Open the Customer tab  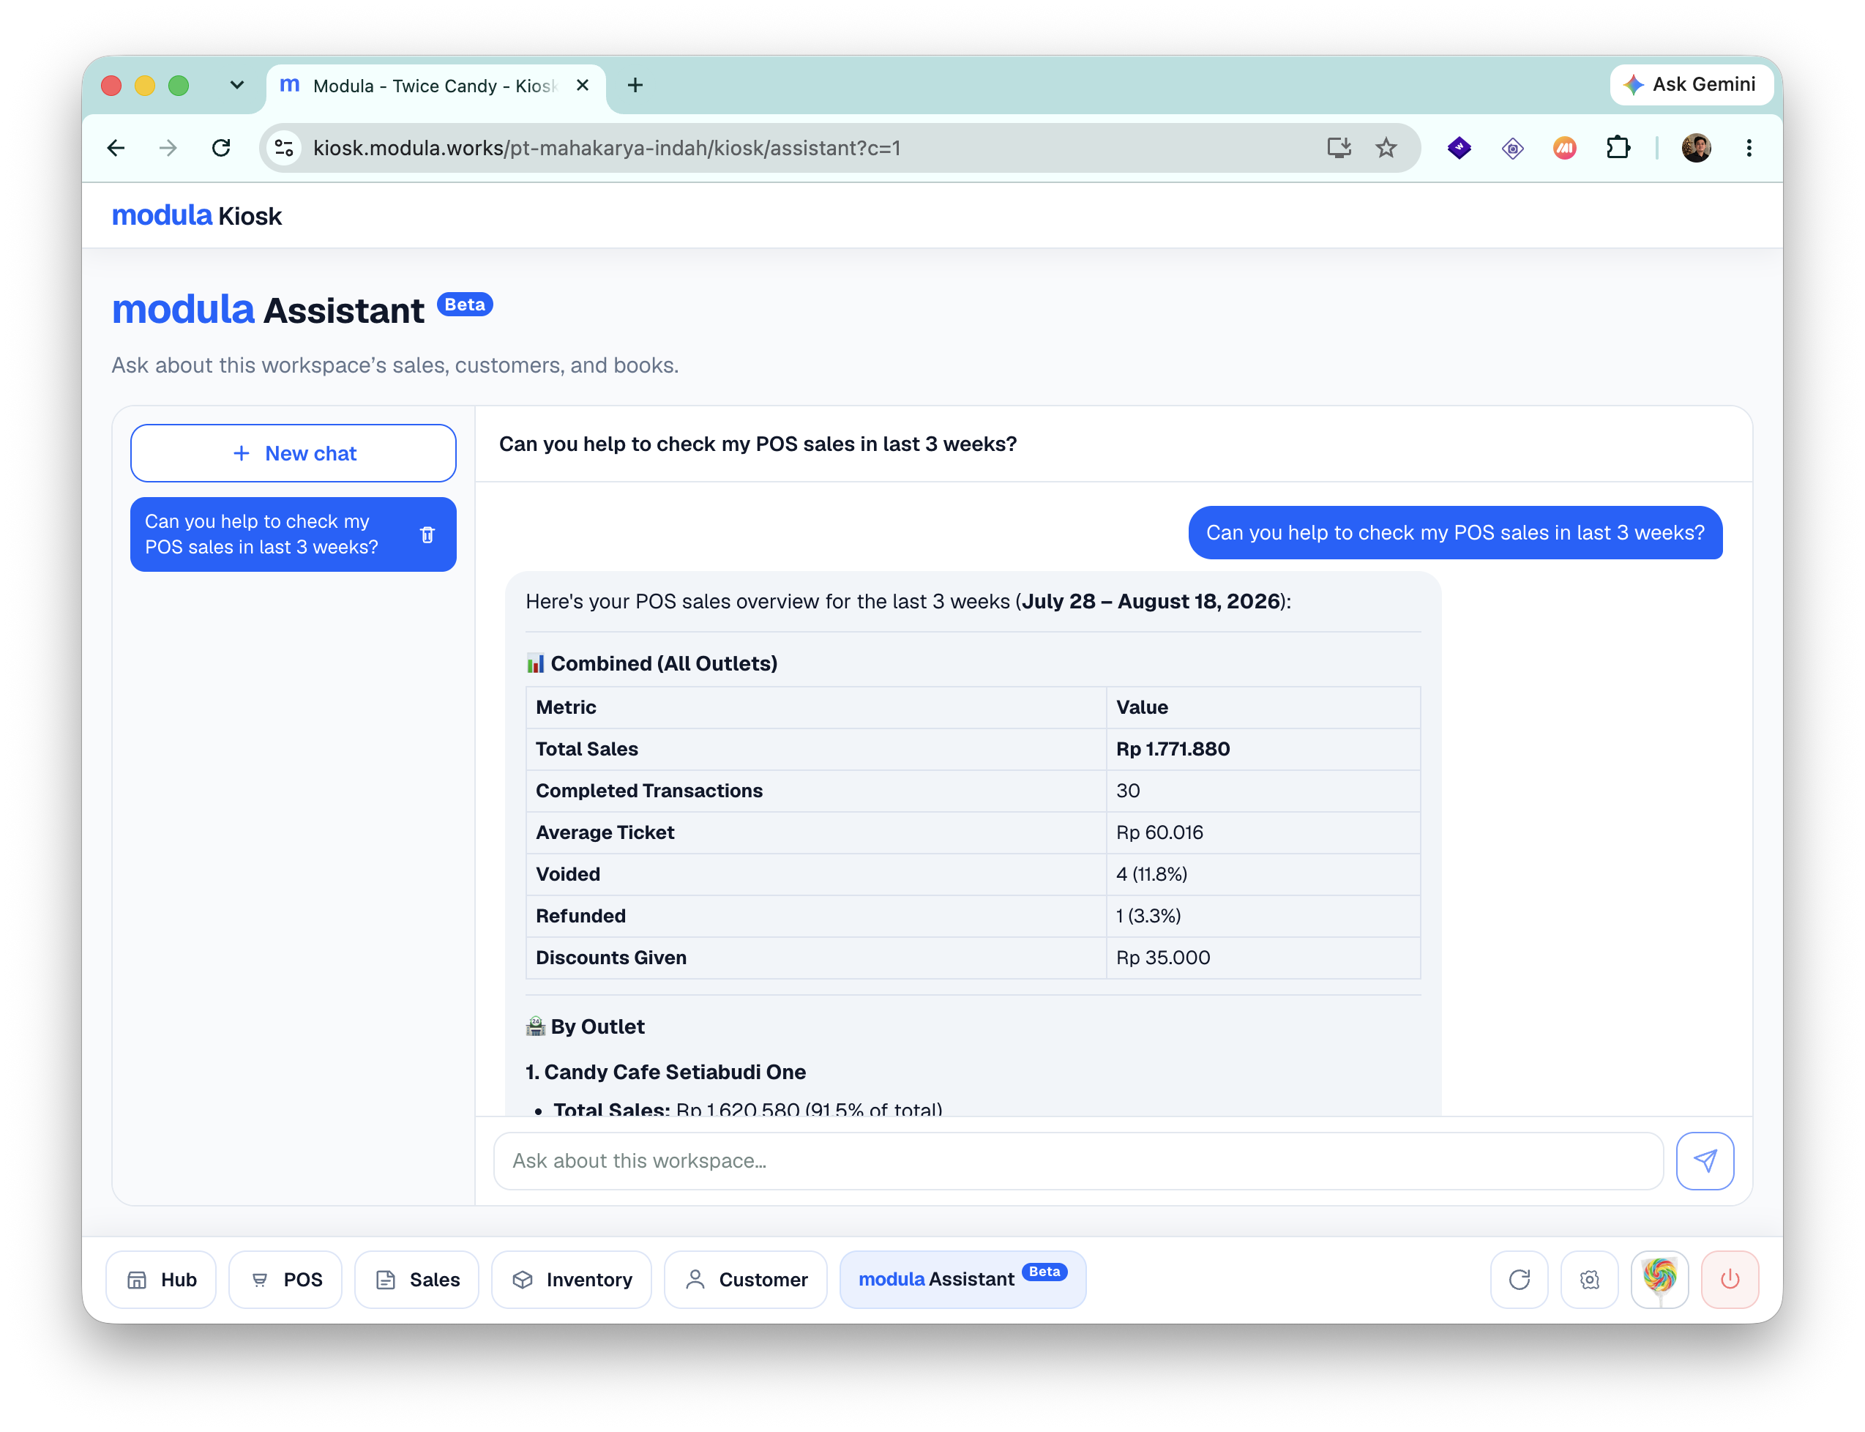click(x=746, y=1278)
